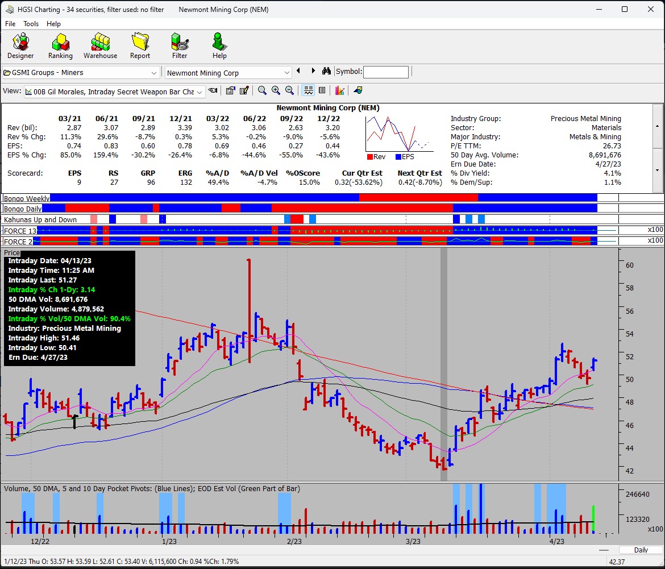
Task: Open the GSMI Groups - Miners dropdown
Action: [81, 73]
